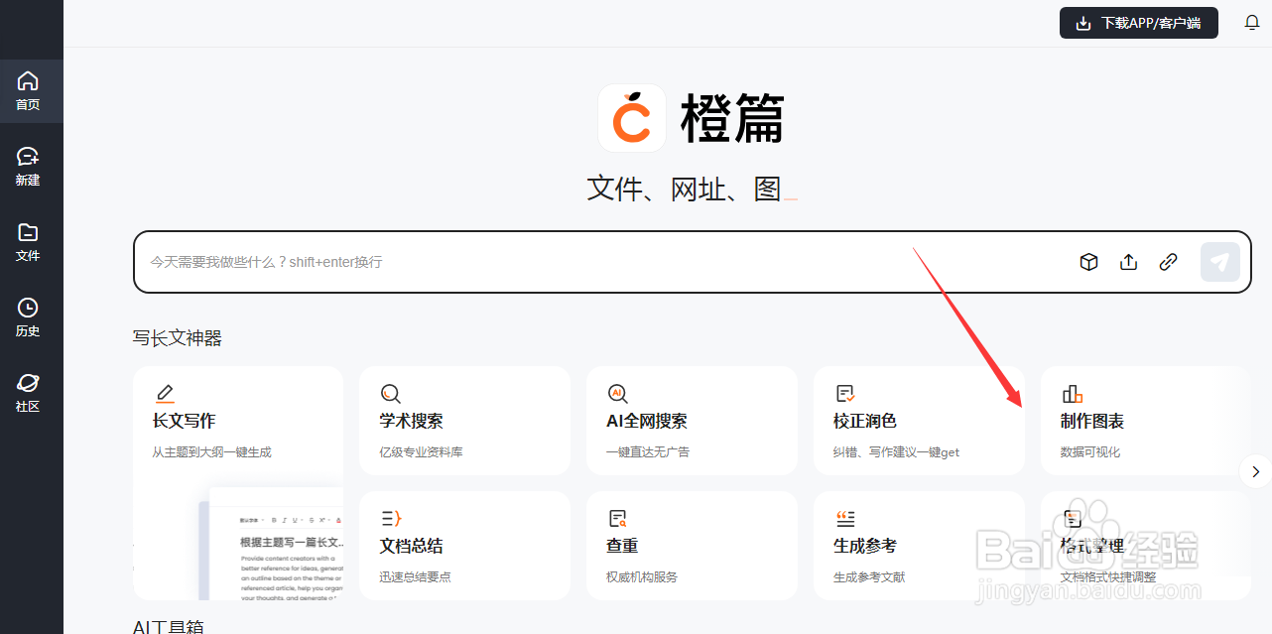This screenshot has width=1272, height=634.
Task: Click the summary icon on 文档总结 card
Action: point(391,518)
